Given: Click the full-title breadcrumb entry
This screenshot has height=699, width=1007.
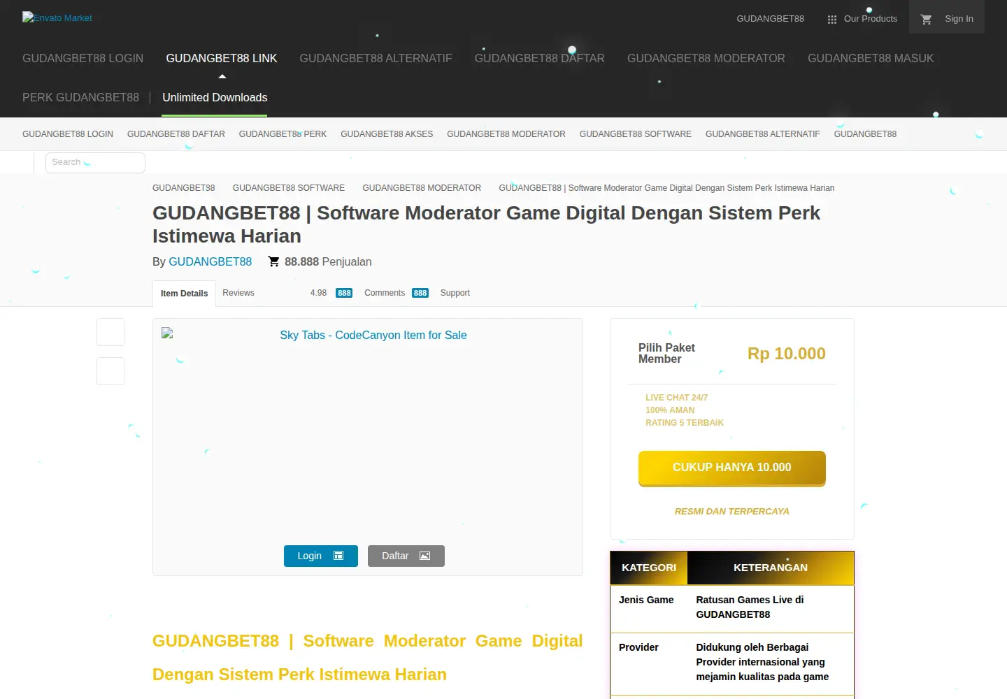Looking at the screenshot, I should [x=666, y=188].
